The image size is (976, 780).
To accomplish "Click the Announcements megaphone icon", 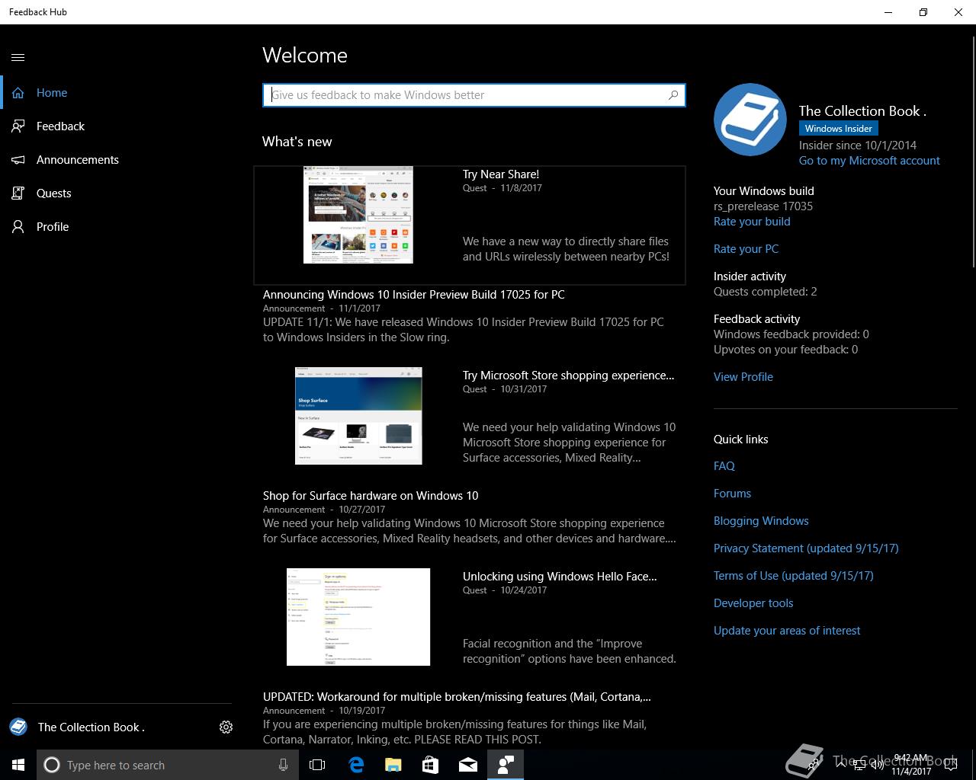I will pyautogui.click(x=18, y=160).
